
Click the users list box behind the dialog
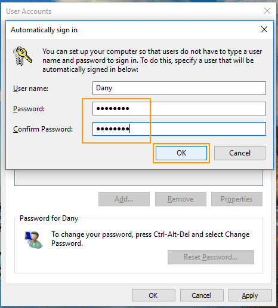pyautogui.click(x=138, y=178)
